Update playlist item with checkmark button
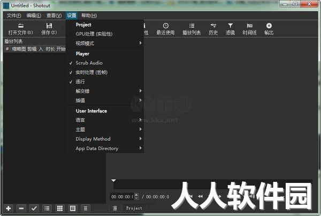Screen dimensions: 321x216 click(34, 209)
